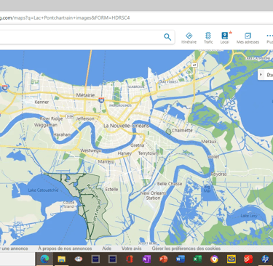Open the Aide help link
Viewport: 273px width, 266px height.
(x=107, y=249)
